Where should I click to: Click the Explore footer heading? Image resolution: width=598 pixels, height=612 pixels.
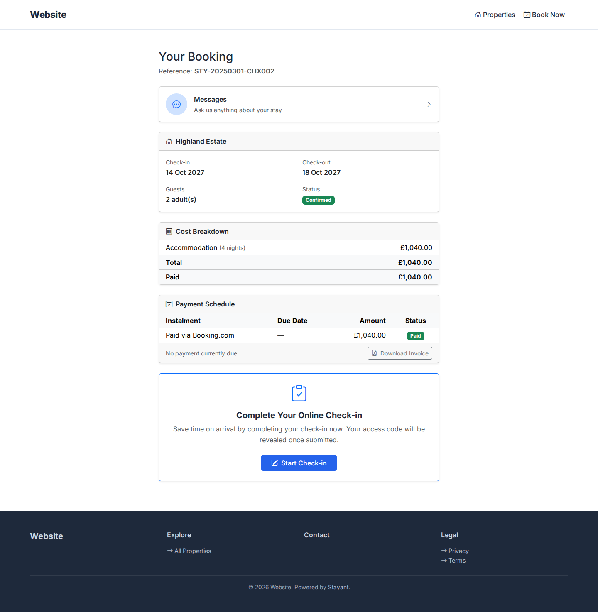[179, 535]
